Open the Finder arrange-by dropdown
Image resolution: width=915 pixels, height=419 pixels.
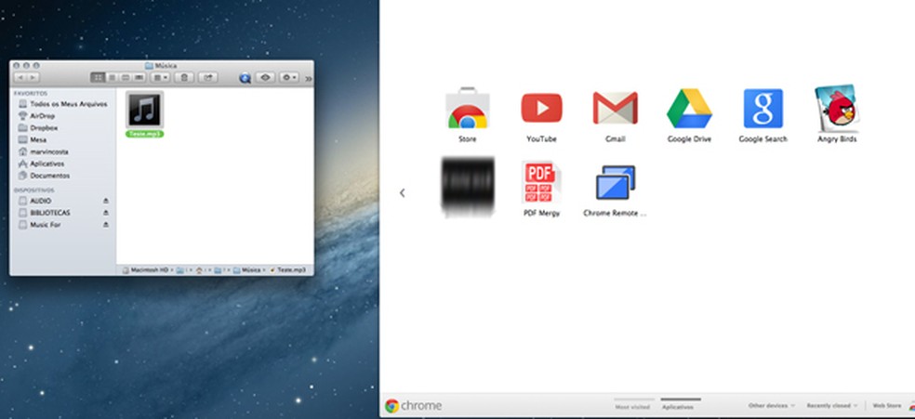tap(160, 77)
